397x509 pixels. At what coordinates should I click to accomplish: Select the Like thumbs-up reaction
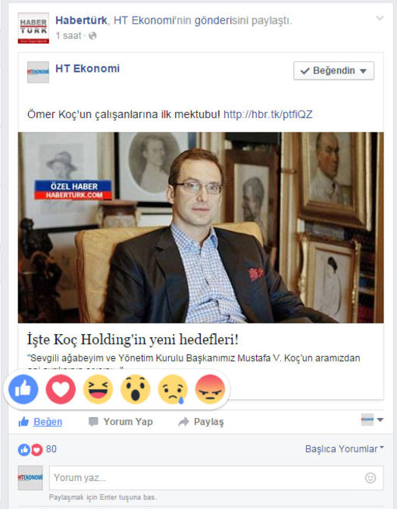[x=23, y=389]
